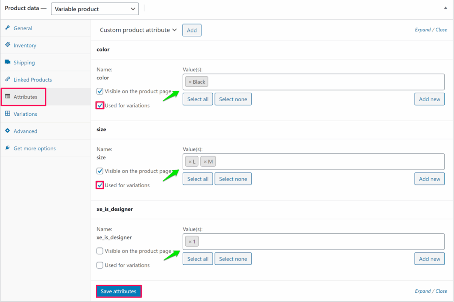
Task: Click the Shipping truck icon
Action: coord(8,63)
